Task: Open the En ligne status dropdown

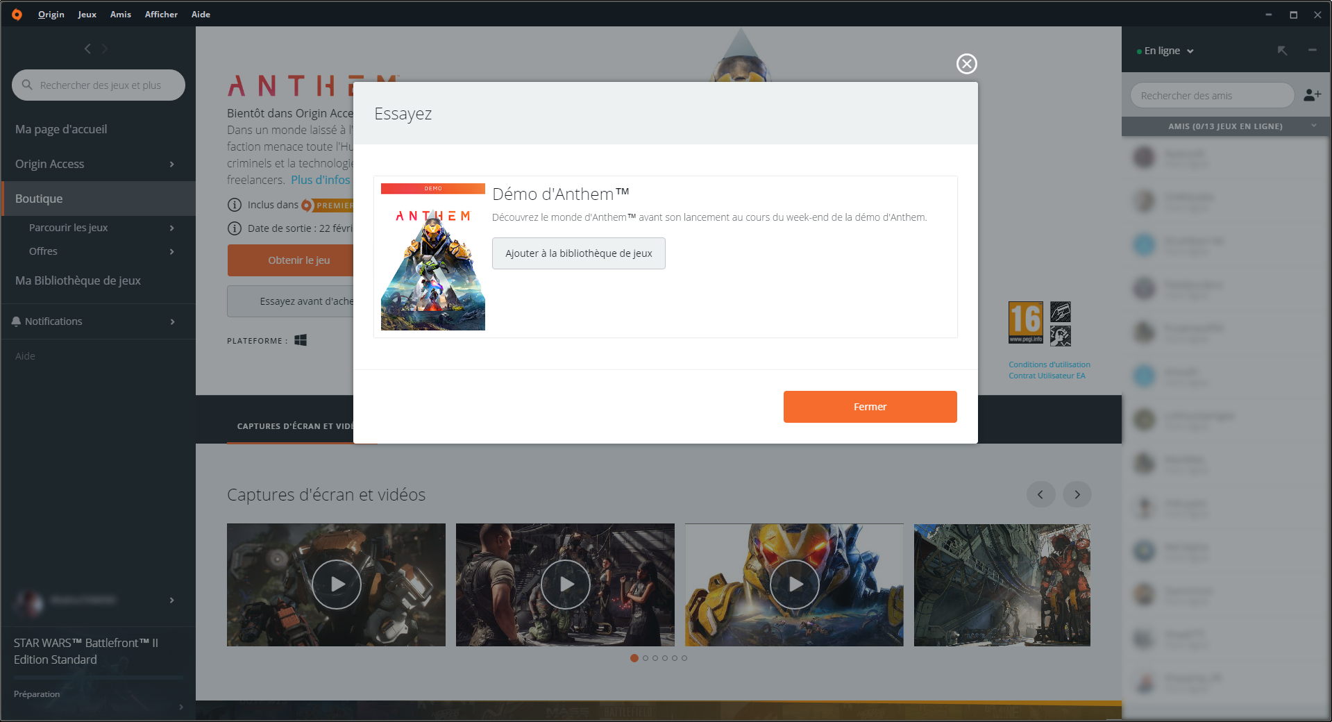Action: (x=1165, y=51)
